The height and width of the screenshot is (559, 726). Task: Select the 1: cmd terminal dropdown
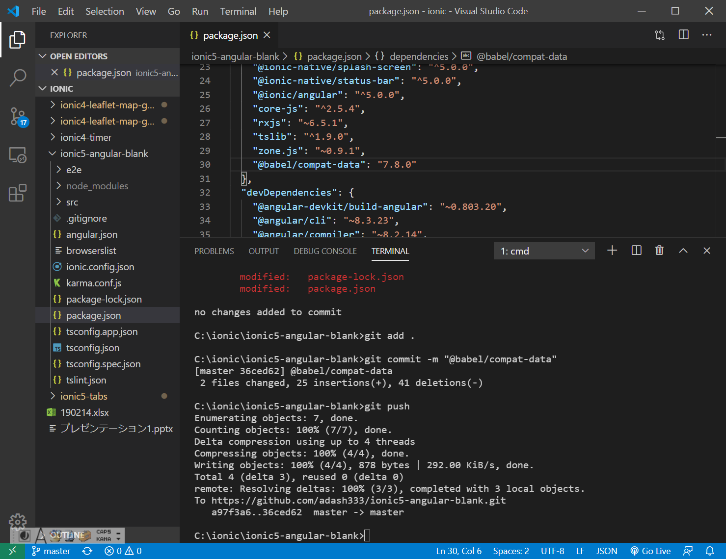[x=544, y=251]
